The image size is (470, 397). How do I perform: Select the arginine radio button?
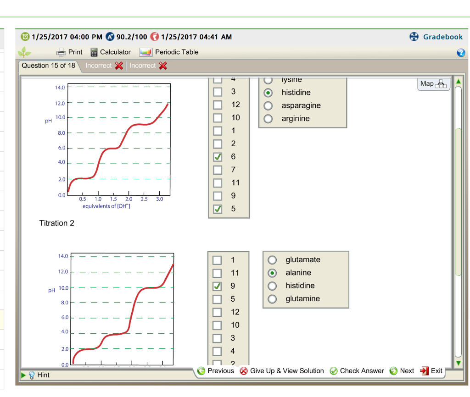tap(268, 119)
